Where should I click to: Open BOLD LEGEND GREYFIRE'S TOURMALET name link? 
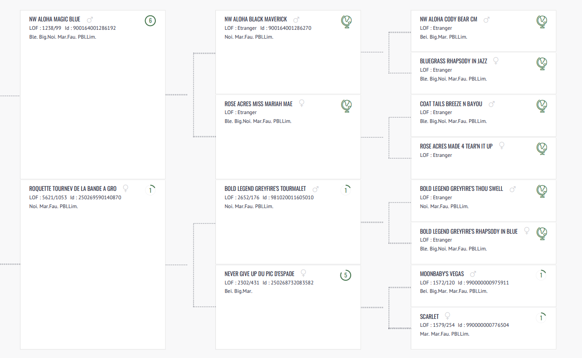click(x=265, y=189)
